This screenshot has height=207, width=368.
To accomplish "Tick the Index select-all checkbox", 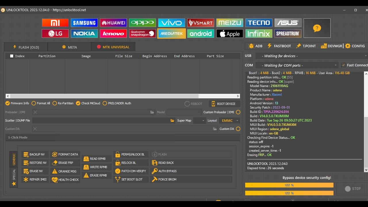I will tap(12, 56).
